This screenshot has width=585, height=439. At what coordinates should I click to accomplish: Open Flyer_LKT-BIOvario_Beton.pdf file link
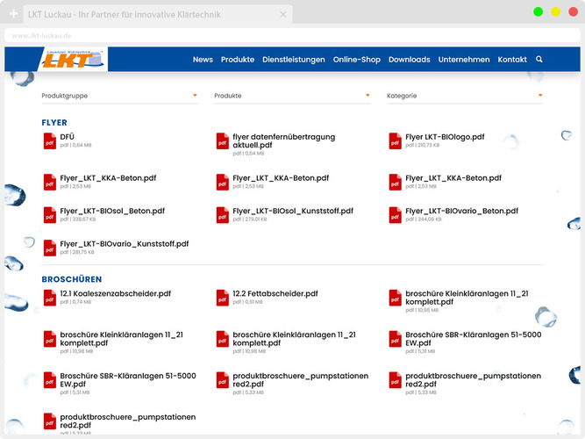(x=461, y=212)
